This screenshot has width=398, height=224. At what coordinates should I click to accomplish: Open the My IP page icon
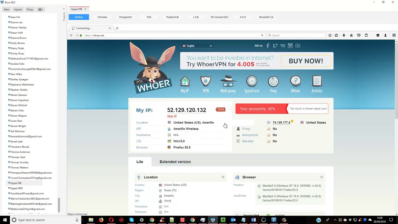coord(185,82)
